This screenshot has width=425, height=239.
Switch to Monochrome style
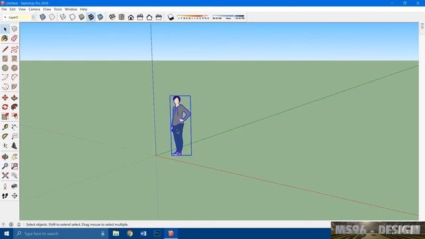(100, 17)
